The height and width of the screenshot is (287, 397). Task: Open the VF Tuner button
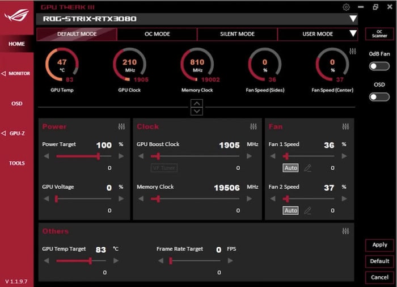coord(164,168)
